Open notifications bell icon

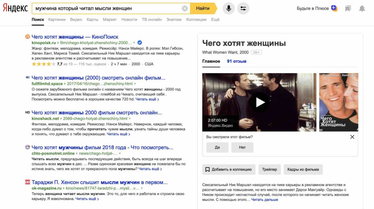point(362,9)
